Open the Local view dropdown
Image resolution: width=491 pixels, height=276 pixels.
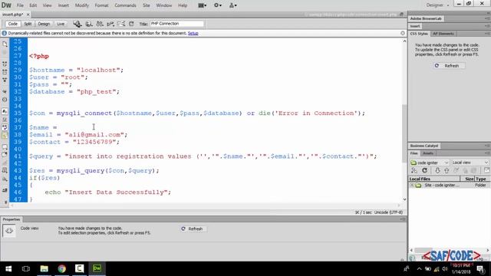(x=470, y=163)
